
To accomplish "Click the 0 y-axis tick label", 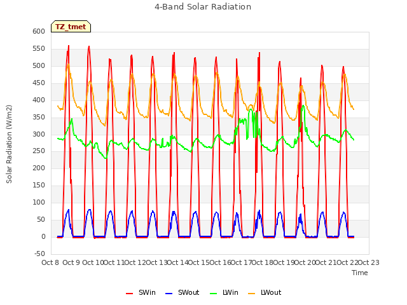I will (43, 236).
